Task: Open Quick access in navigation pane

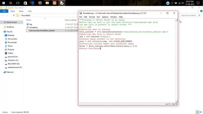Action: point(12,22)
